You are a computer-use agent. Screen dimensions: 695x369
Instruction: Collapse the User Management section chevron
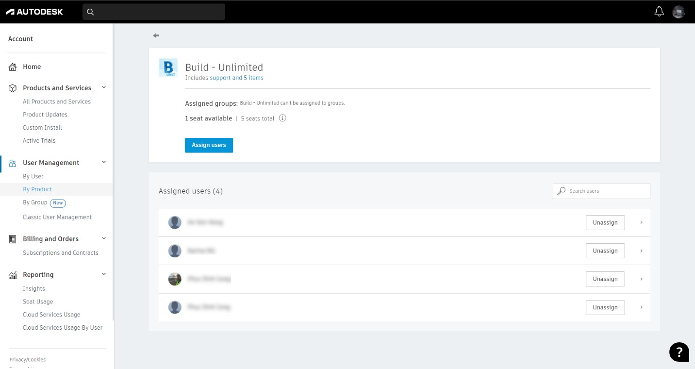tap(103, 162)
